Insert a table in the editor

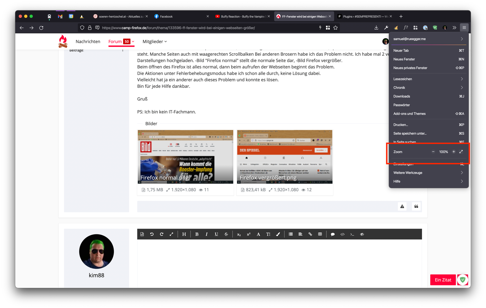320,234
